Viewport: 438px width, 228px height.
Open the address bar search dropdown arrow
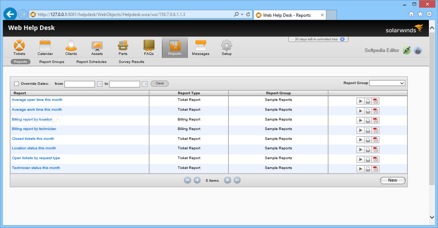pos(242,15)
